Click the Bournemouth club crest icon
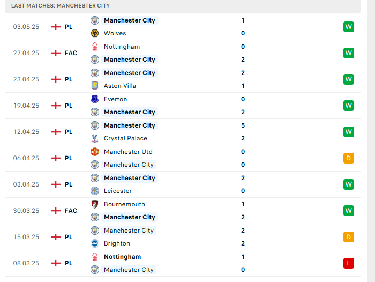Image resolution: width=375 pixels, height=282 pixels. [95, 204]
